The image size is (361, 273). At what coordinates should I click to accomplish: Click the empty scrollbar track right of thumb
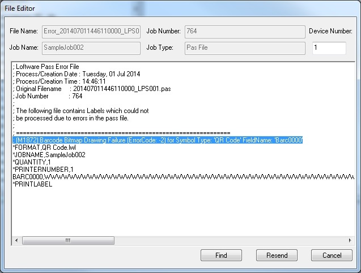pyautogui.click(x=230, y=240)
